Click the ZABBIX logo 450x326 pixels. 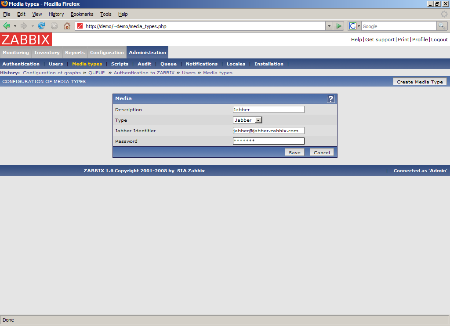pyautogui.click(x=26, y=39)
